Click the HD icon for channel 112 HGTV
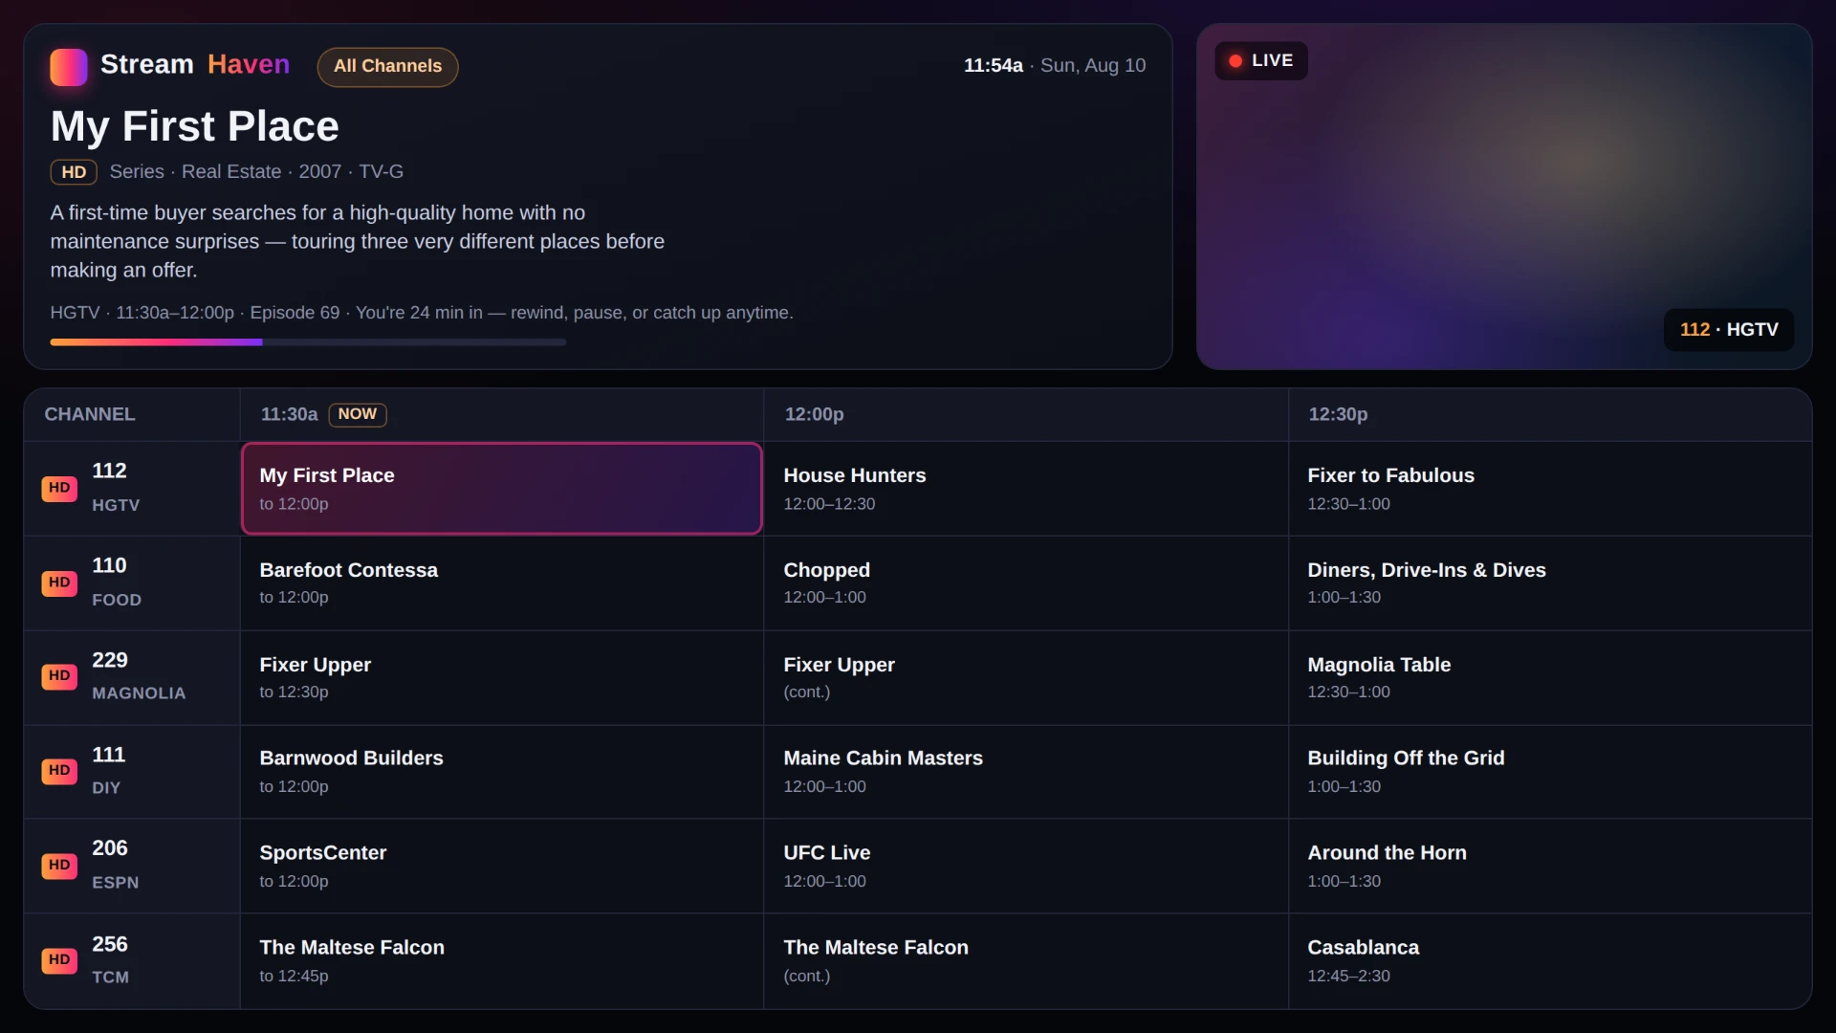 59,488
